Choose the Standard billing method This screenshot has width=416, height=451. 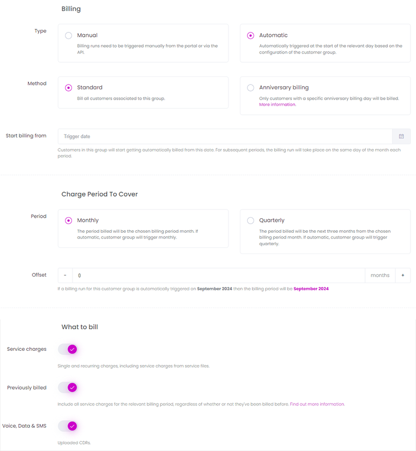68,88
